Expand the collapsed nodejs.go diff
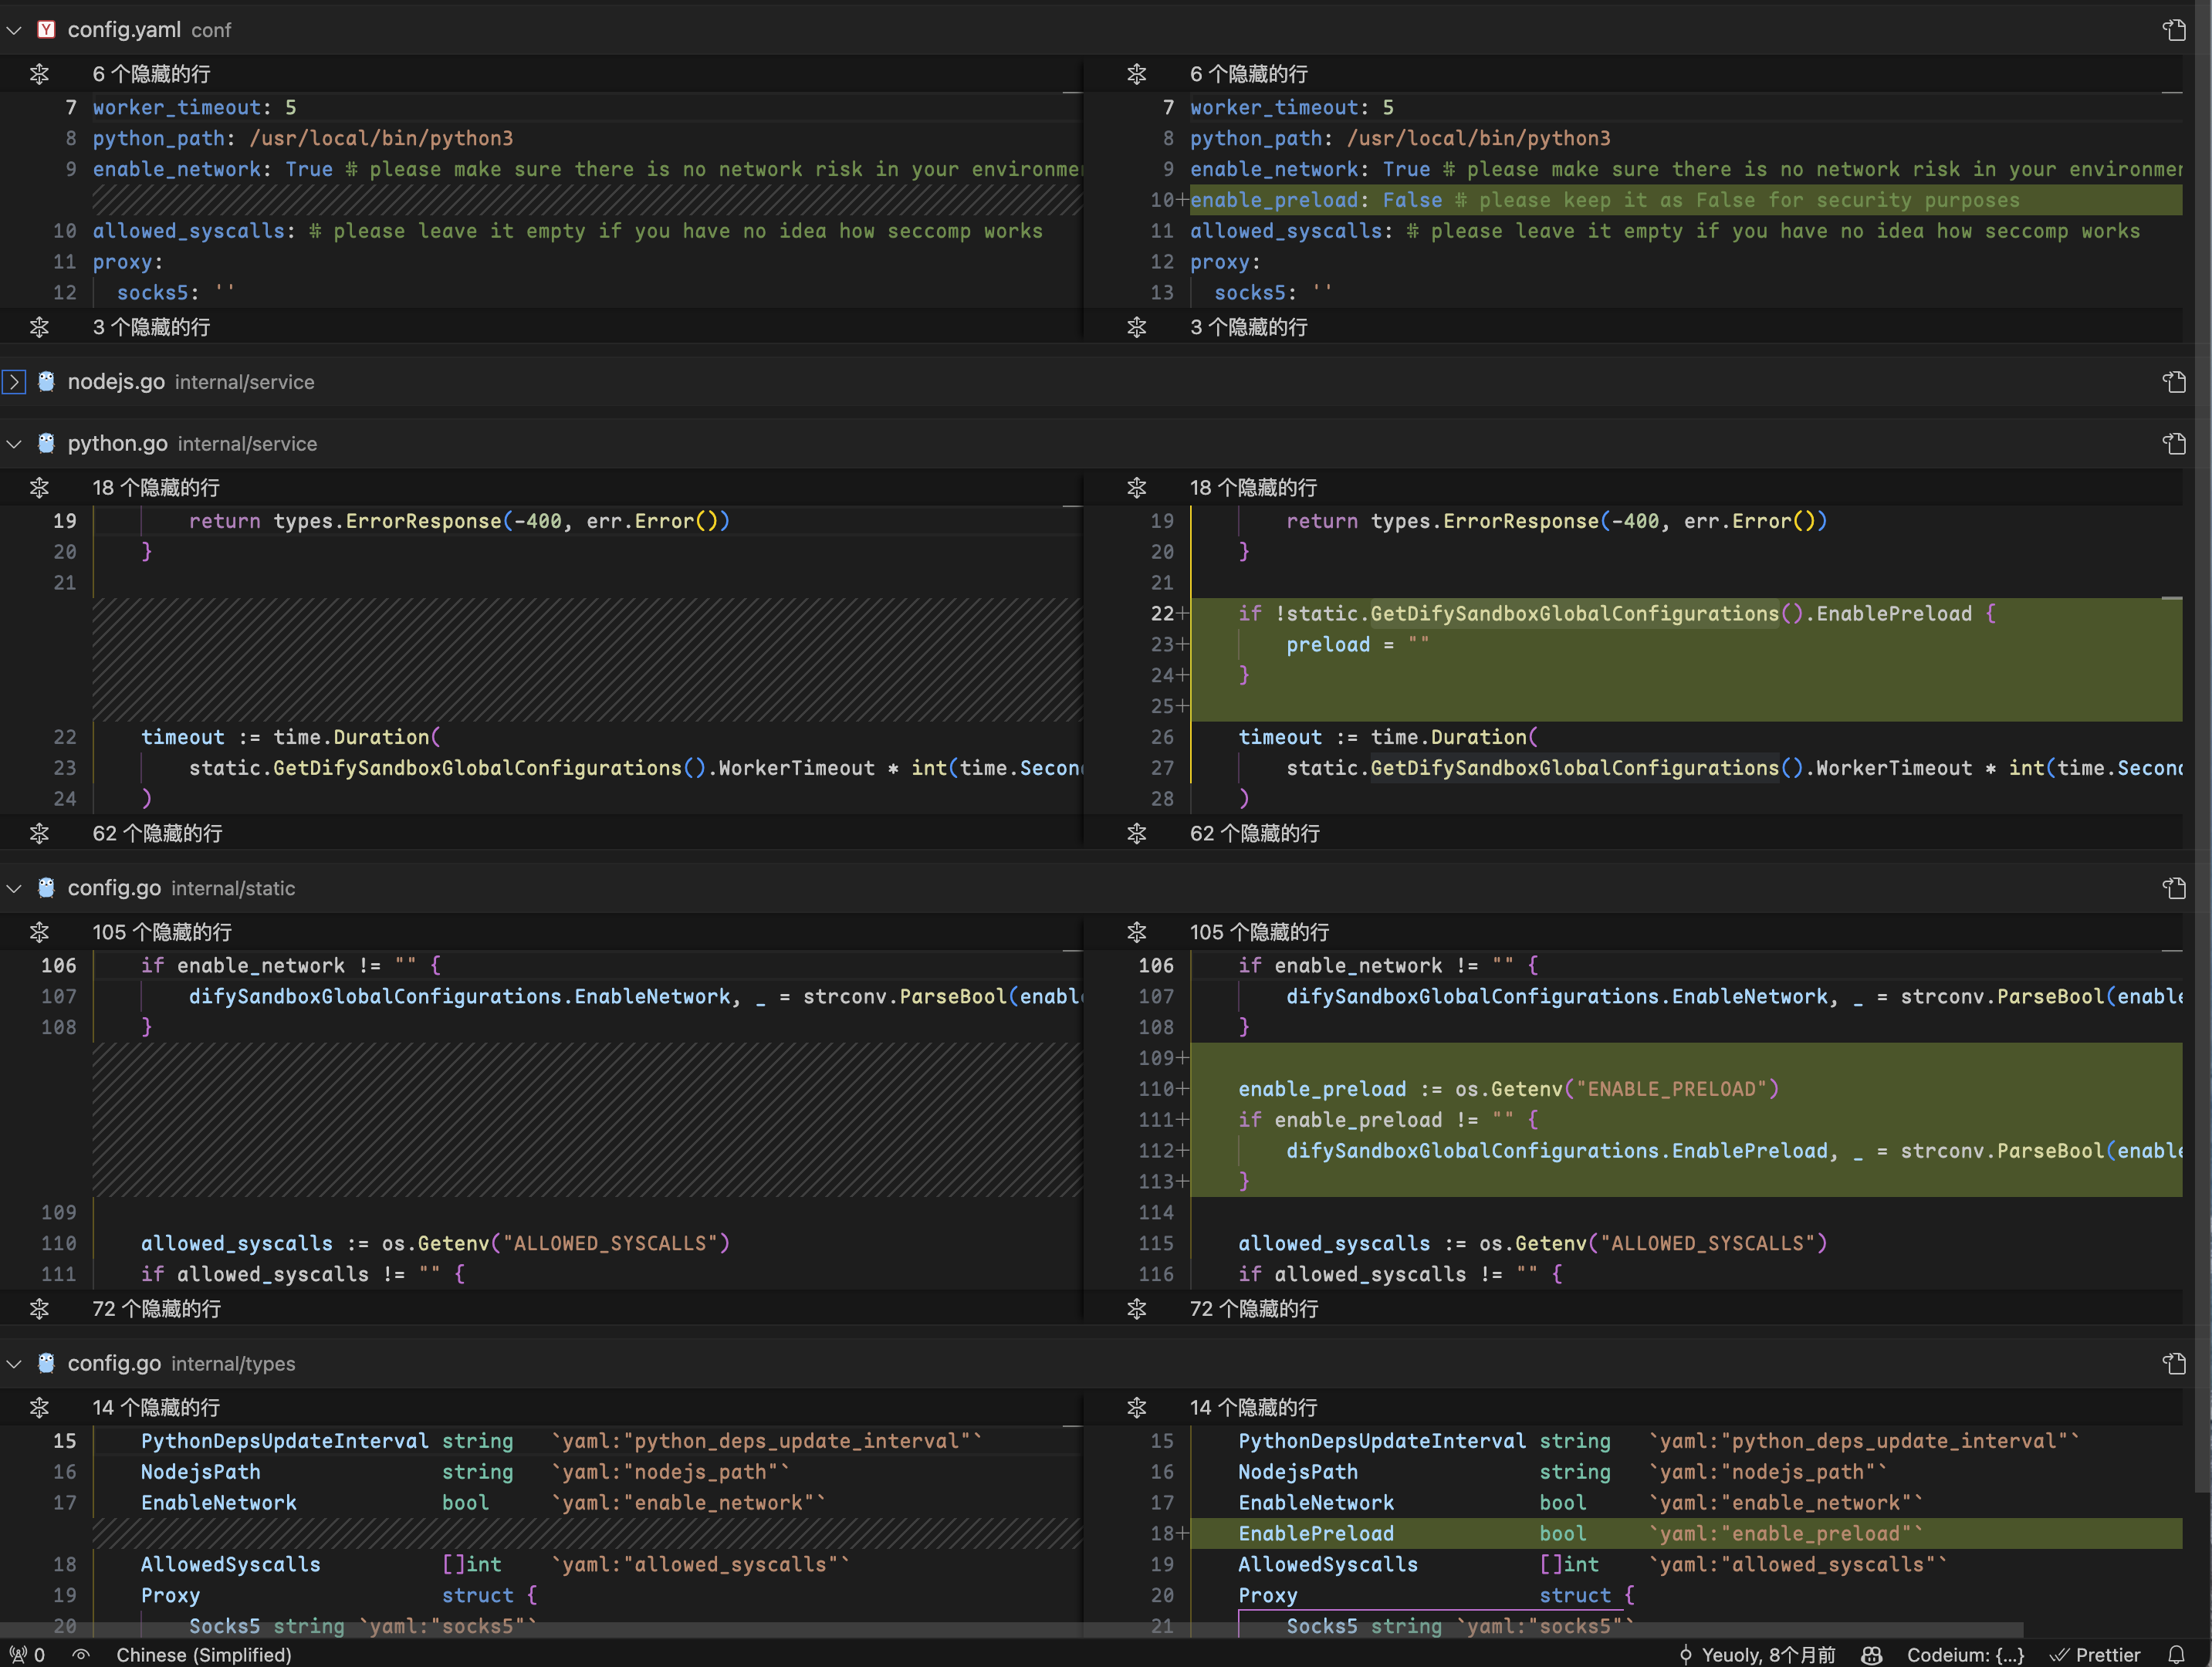Viewport: 2212px width, 1667px height. (14, 382)
